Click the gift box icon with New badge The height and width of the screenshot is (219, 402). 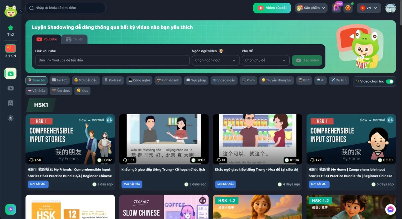coord(337,7)
